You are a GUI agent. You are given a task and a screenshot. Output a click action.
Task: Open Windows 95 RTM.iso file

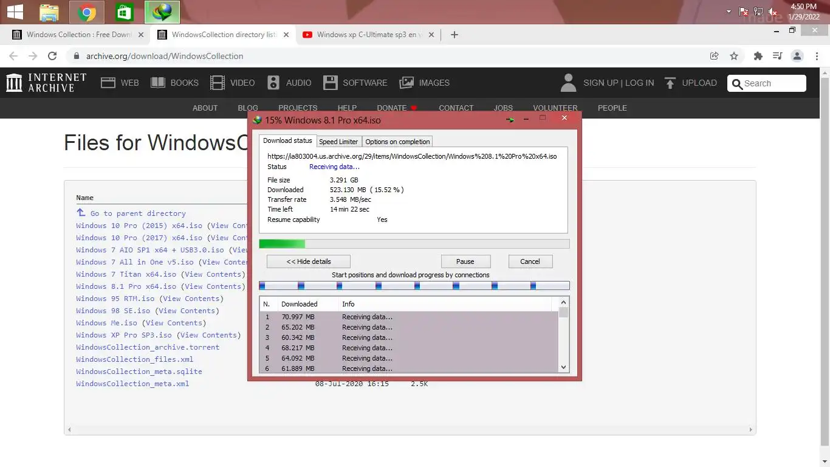point(115,299)
